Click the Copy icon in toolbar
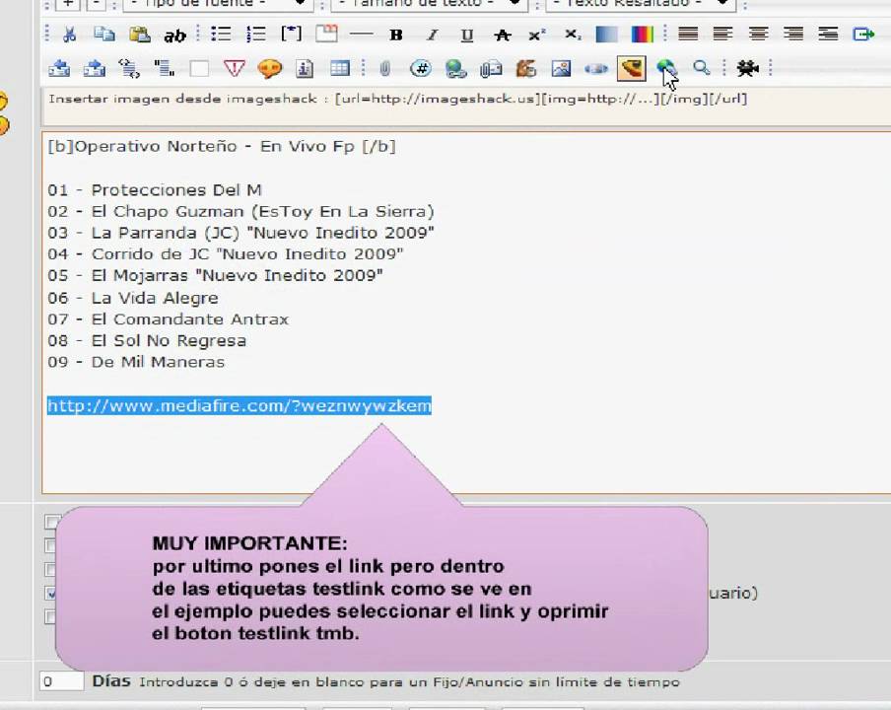Viewport: 891px width, 710px height. [104, 35]
